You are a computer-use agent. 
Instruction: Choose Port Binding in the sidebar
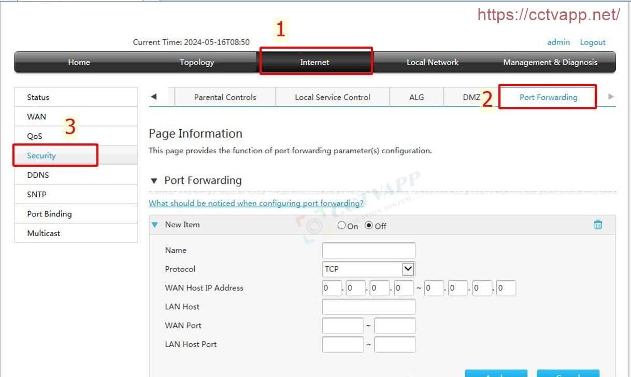coord(49,214)
